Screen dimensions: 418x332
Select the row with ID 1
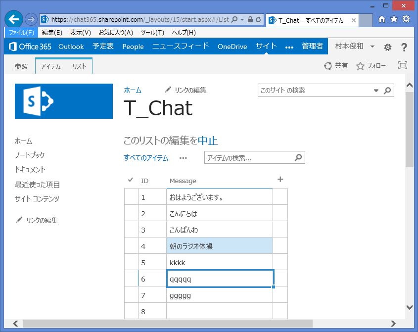click(x=131, y=197)
